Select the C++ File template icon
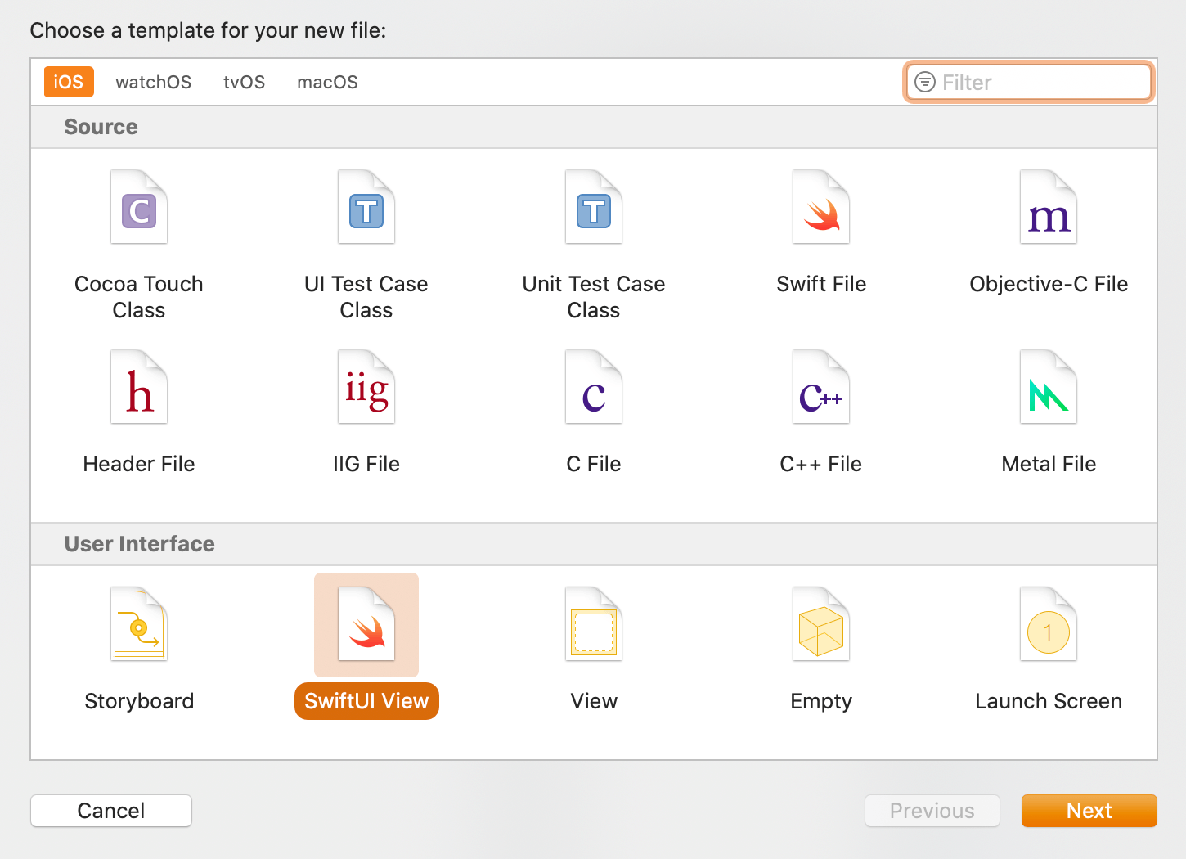 821,388
